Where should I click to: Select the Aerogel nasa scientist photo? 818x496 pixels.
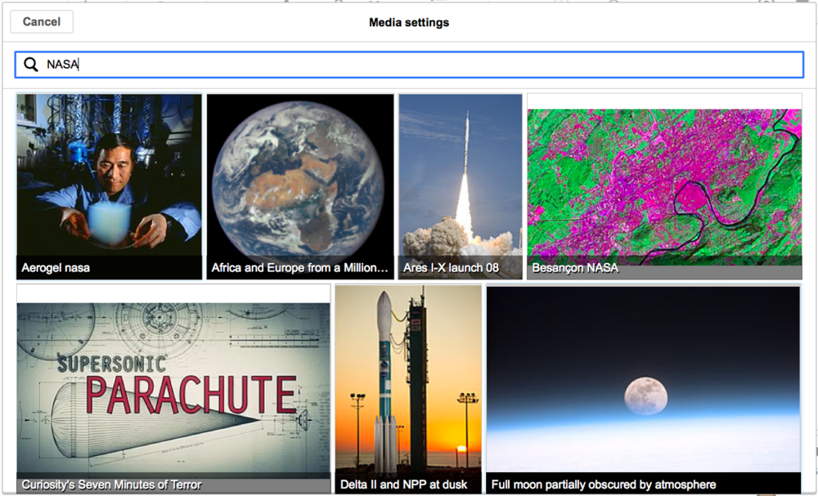(x=109, y=176)
